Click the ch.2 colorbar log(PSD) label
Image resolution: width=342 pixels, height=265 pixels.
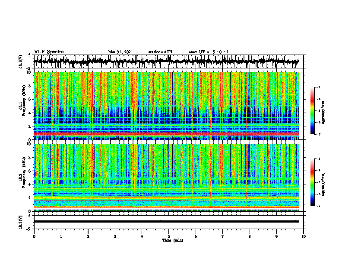pyautogui.click(x=323, y=184)
